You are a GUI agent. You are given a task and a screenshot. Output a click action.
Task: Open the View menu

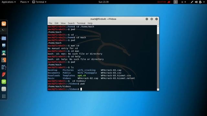tap(63, 23)
